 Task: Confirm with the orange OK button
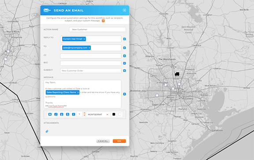point(119,141)
